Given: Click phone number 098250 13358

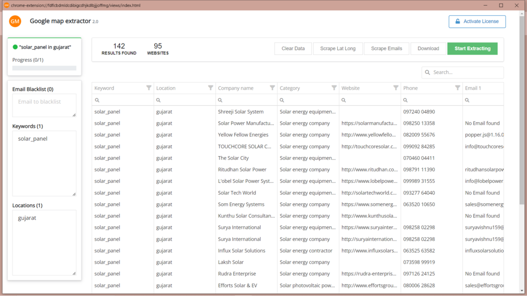Looking at the screenshot, I should (419, 123).
